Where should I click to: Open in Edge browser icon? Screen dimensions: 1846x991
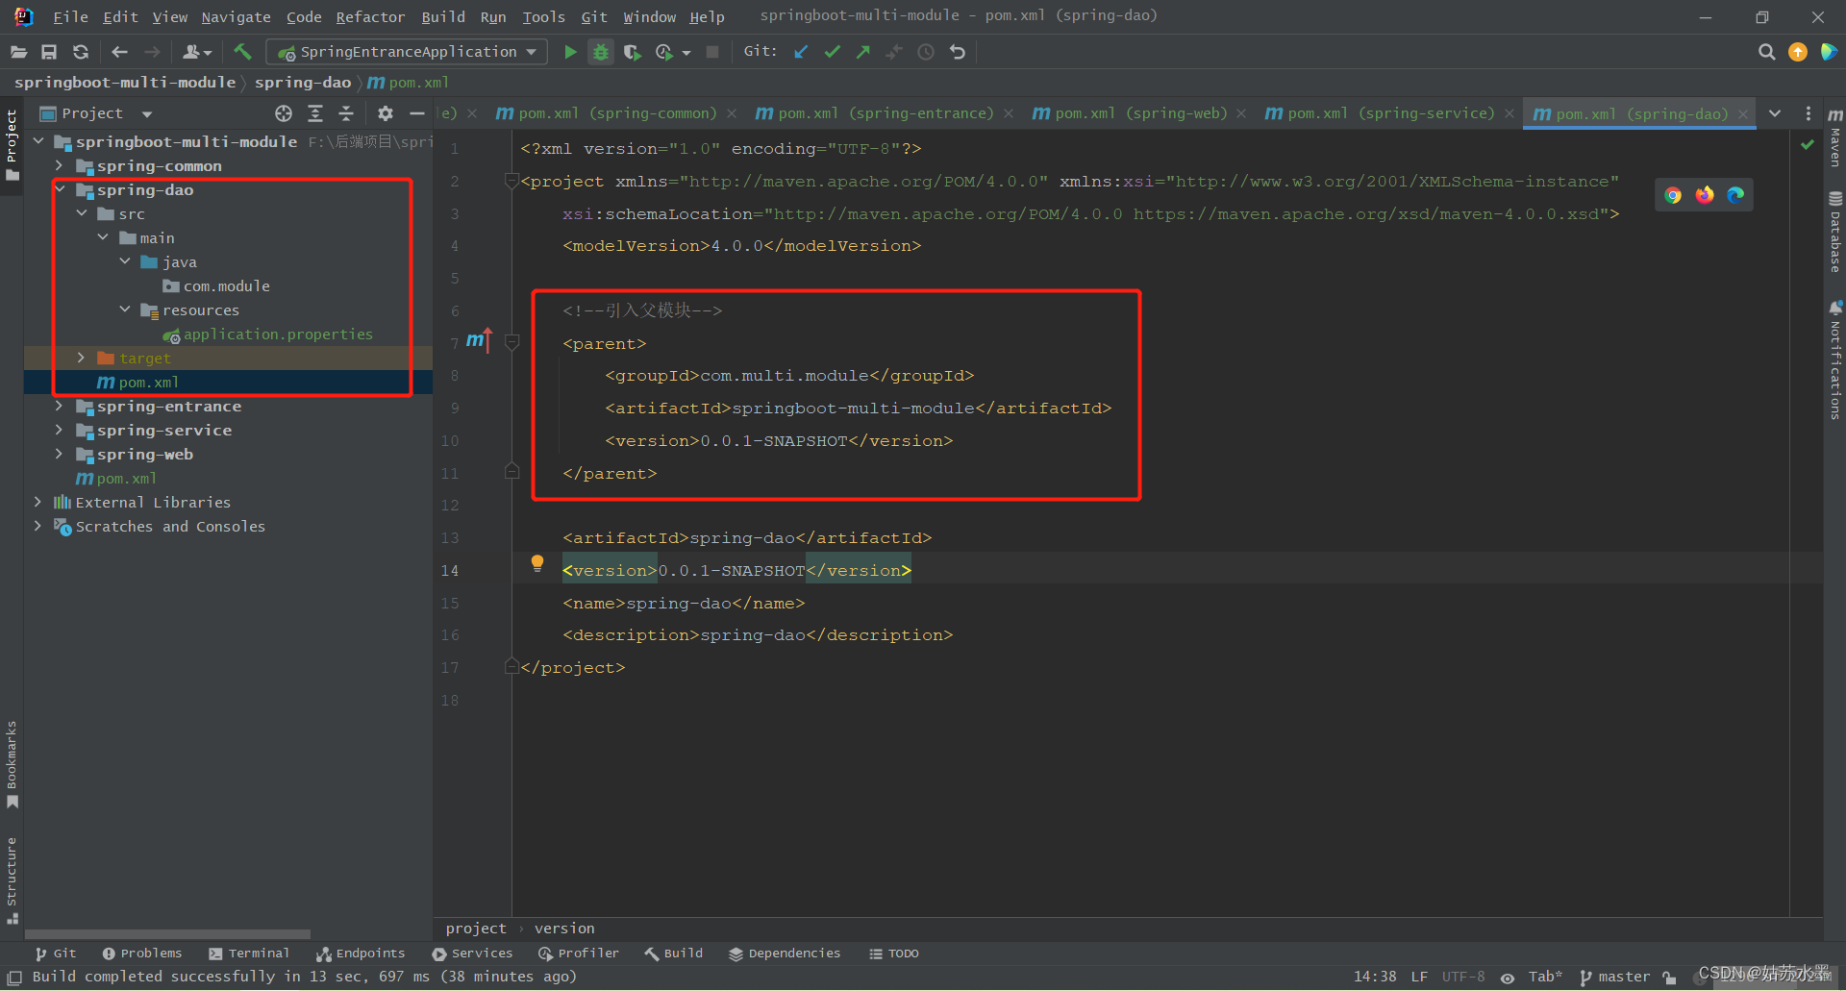[x=1735, y=195]
